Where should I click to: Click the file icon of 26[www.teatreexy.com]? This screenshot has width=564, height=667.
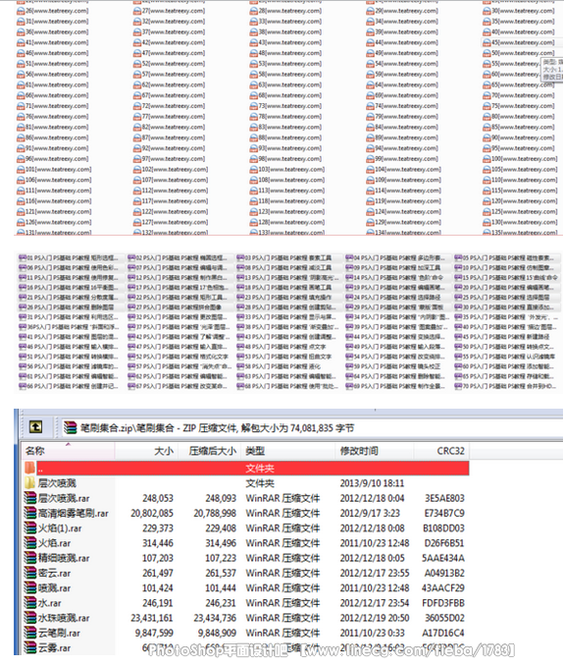[x=21, y=11]
